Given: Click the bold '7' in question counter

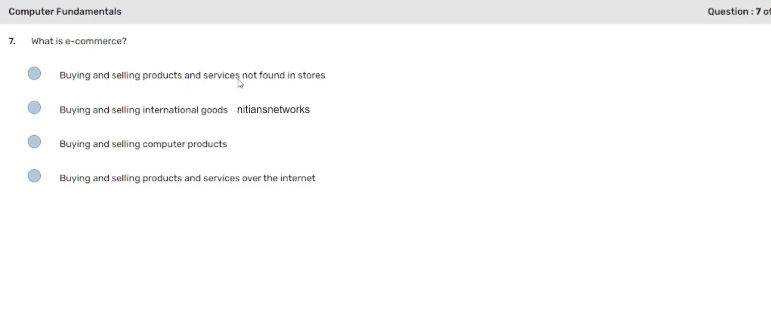Looking at the screenshot, I should coord(758,12).
